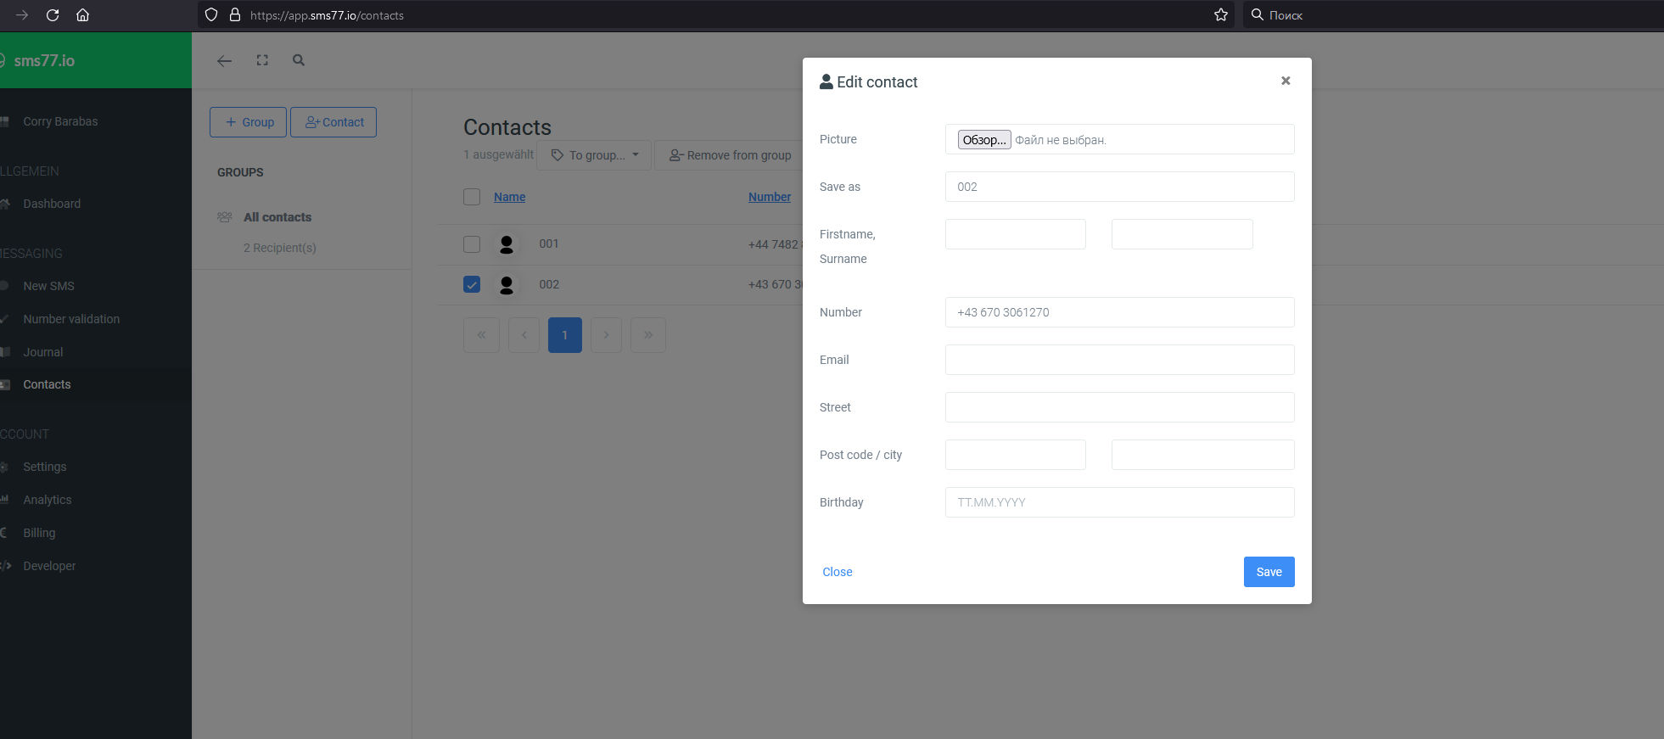This screenshot has width=1664, height=739.
Task: Go to New SMS in the sidebar
Action: coord(48,286)
